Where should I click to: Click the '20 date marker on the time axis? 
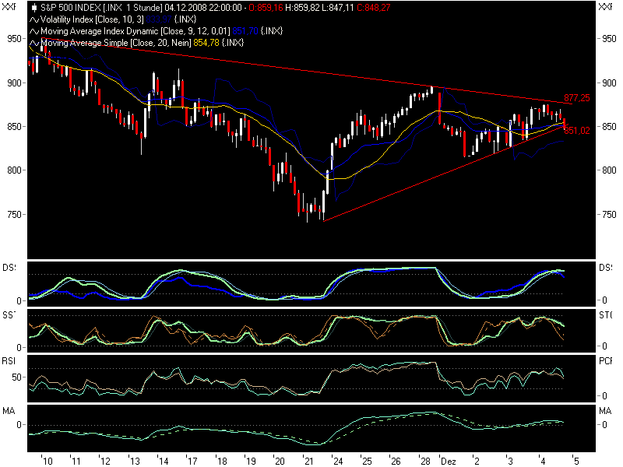[x=280, y=461]
